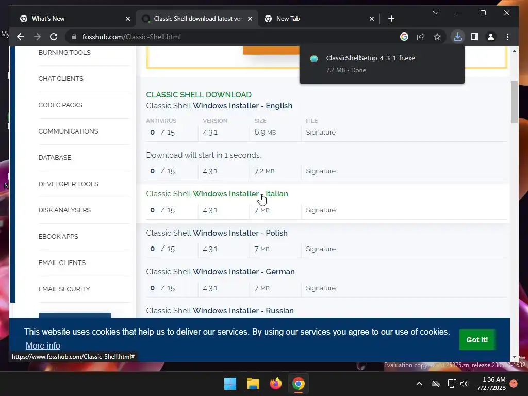Viewport: 528px width, 396px height.
Task: Open Disk Analysers category
Action: (x=64, y=210)
